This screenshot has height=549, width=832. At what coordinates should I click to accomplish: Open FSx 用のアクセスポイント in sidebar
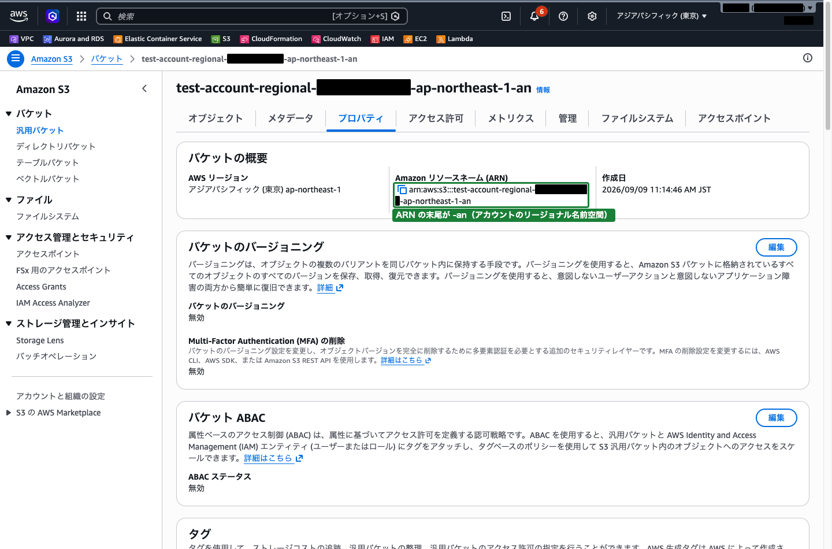tap(63, 270)
